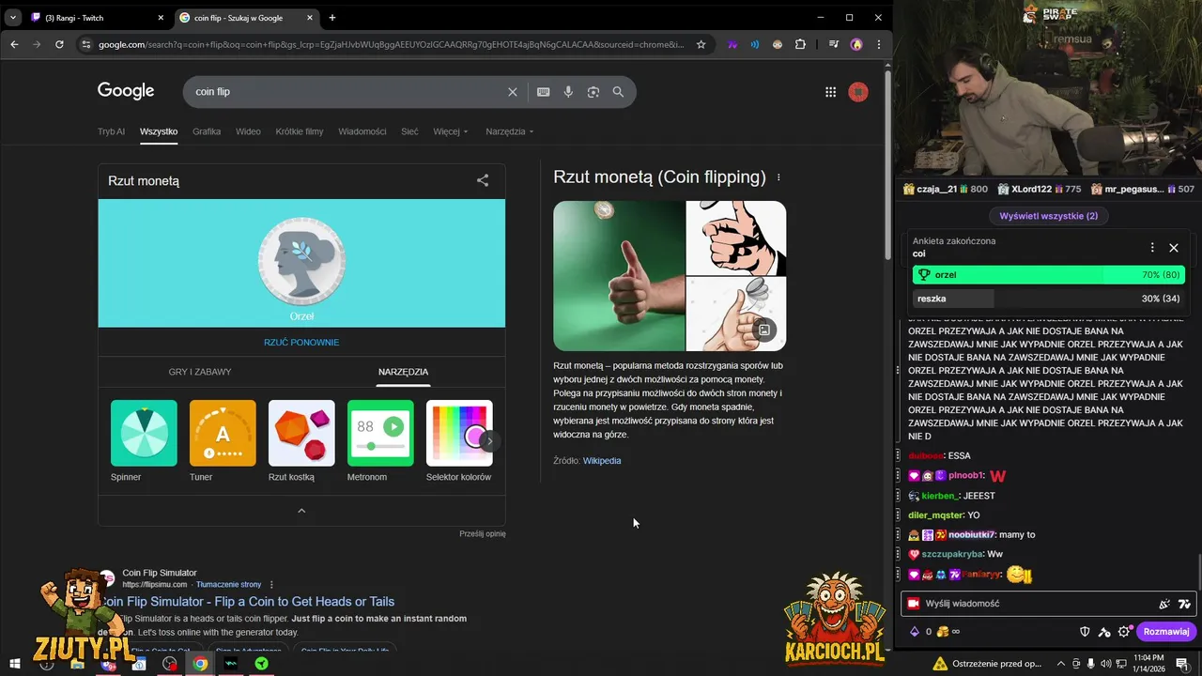Screen dimensions: 1202x676
Task: Close the finished poll with X
Action: (1174, 248)
